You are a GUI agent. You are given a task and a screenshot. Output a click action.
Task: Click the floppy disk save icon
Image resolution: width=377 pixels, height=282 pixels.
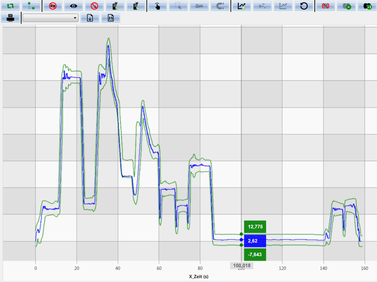111,18
